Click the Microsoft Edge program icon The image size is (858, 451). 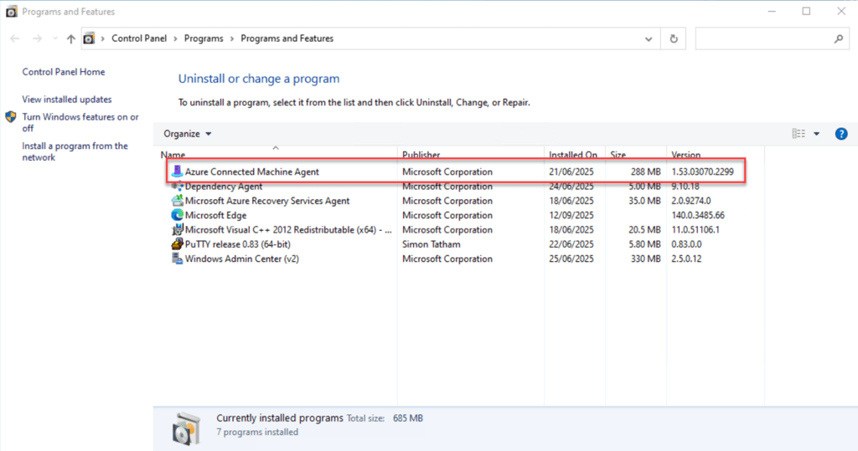(x=177, y=215)
